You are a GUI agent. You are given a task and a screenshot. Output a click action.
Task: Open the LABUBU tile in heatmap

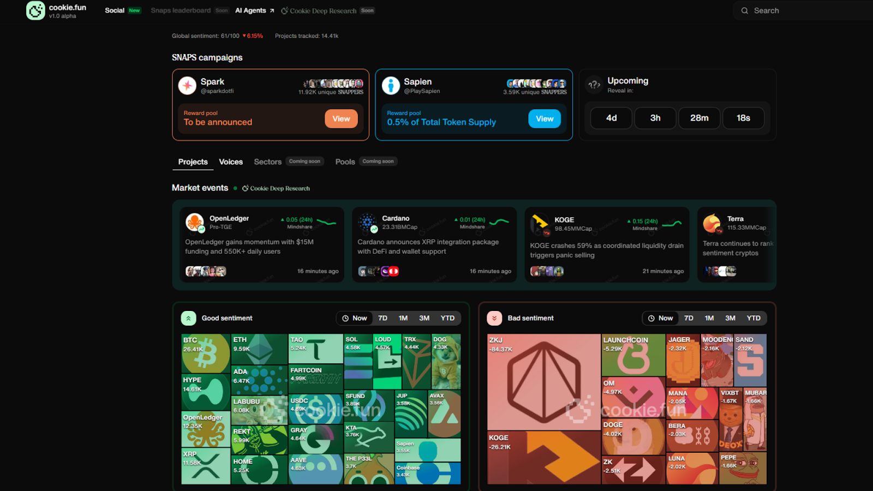259,411
